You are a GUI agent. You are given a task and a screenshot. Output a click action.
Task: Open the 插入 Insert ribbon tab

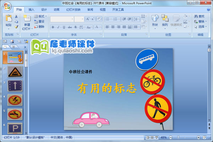coord(31,10)
